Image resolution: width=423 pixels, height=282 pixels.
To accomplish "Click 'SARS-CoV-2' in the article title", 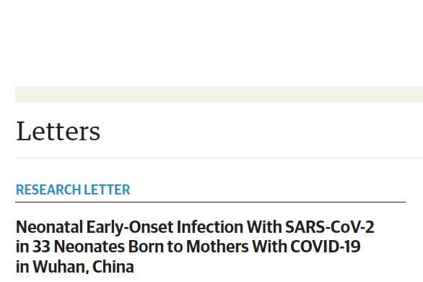I will (x=329, y=227).
